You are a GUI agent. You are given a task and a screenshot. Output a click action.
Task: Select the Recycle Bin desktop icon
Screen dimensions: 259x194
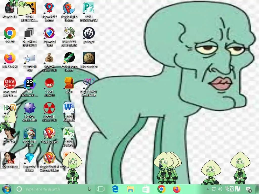pyautogui.click(x=10, y=10)
